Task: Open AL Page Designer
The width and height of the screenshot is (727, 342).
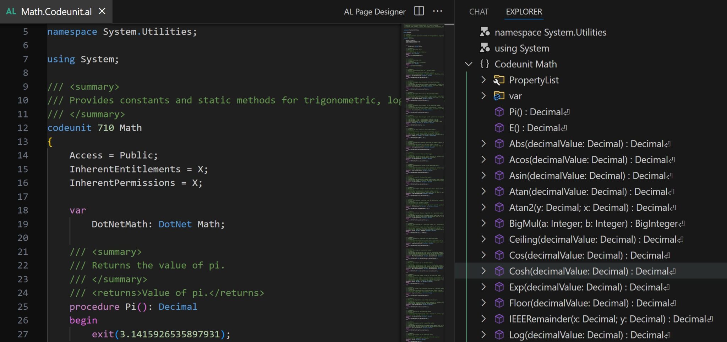Action: click(374, 11)
